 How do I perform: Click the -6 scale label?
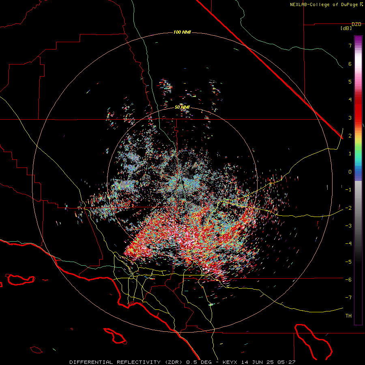pos(348,280)
